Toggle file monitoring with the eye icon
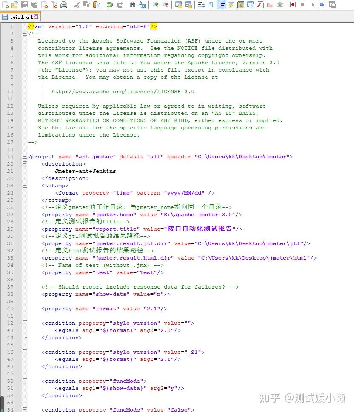 (x=280, y=4)
